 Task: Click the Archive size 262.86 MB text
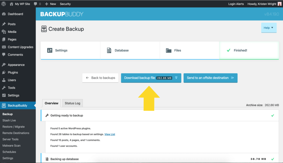tap(263, 105)
